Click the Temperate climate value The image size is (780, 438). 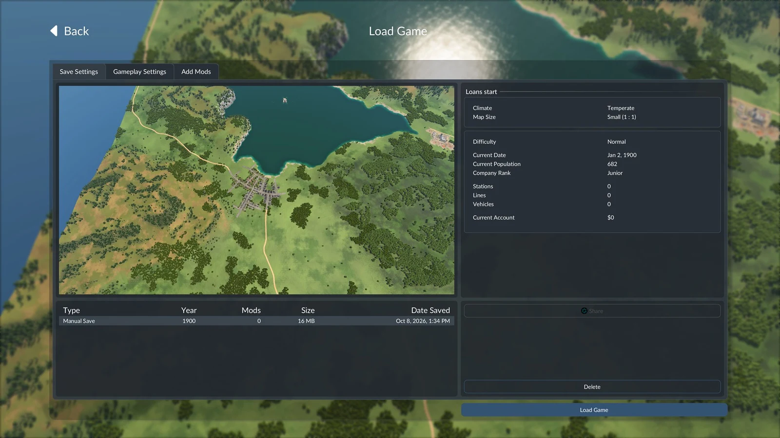[621, 108]
